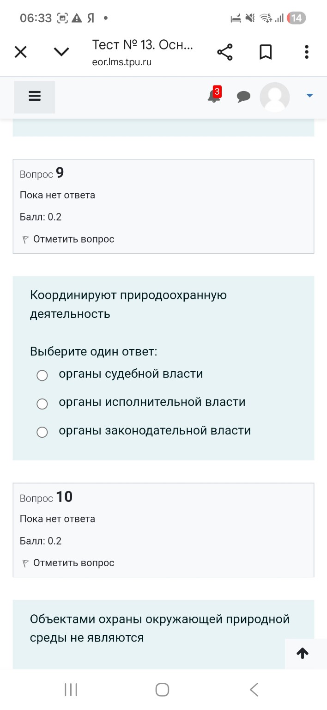This screenshot has width=327, height=710.
Task: Open the browser overflow menu
Action: (306, 52)
